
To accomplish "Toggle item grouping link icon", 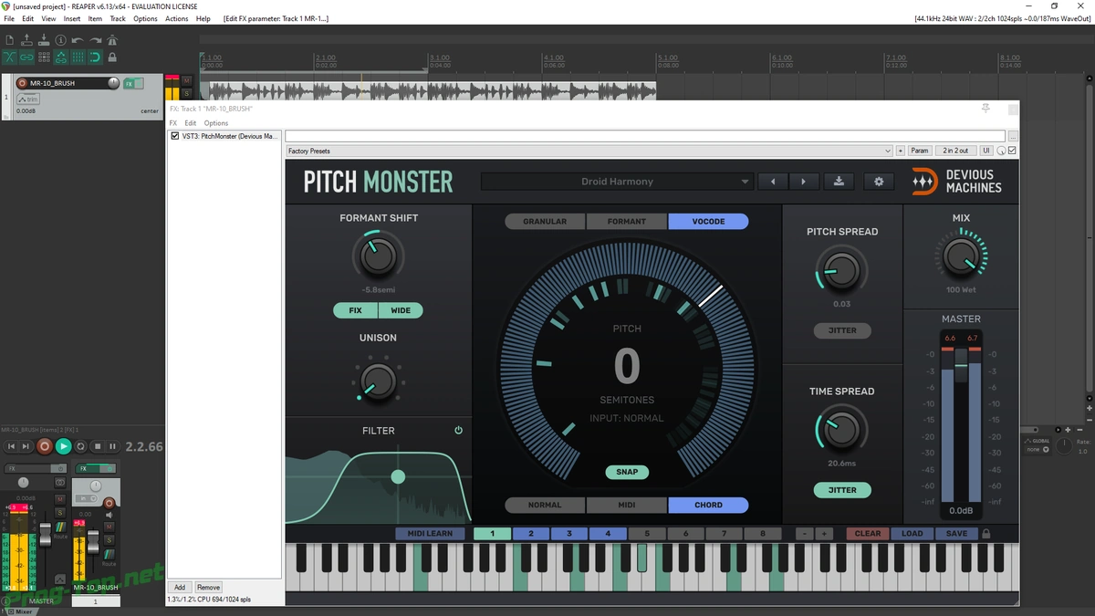I will pos(26,57).
